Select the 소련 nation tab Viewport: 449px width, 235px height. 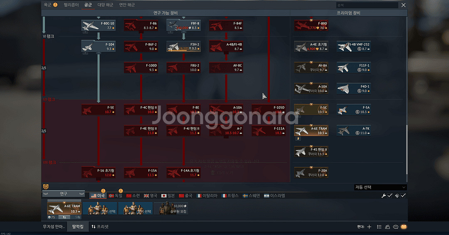(x=133, y=196)
